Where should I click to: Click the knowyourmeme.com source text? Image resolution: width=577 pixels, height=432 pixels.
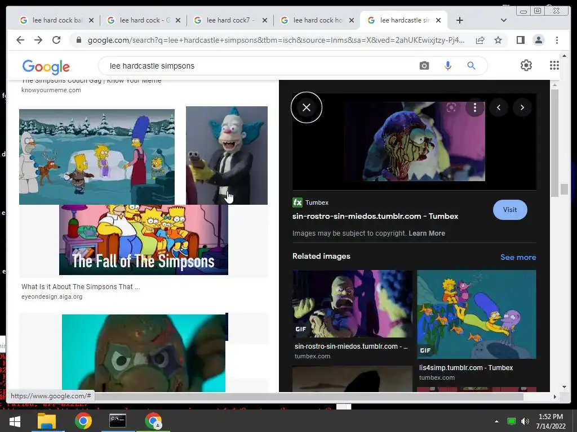point(51,90)
